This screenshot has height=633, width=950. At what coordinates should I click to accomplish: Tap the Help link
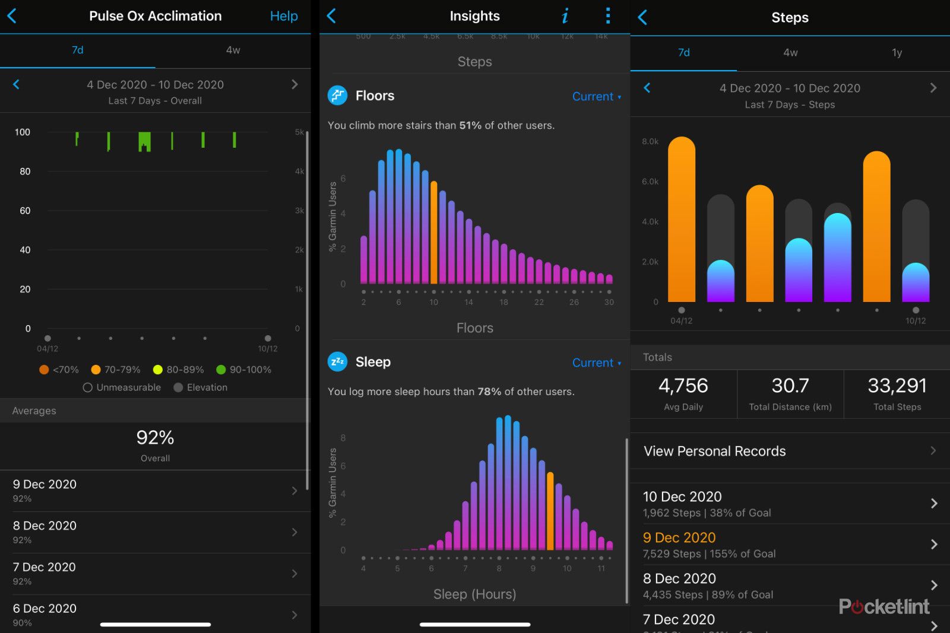pos(284,16)
